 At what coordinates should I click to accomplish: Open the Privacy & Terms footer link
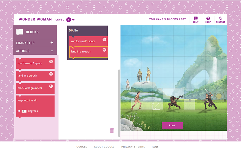click(x=133, y=147)
